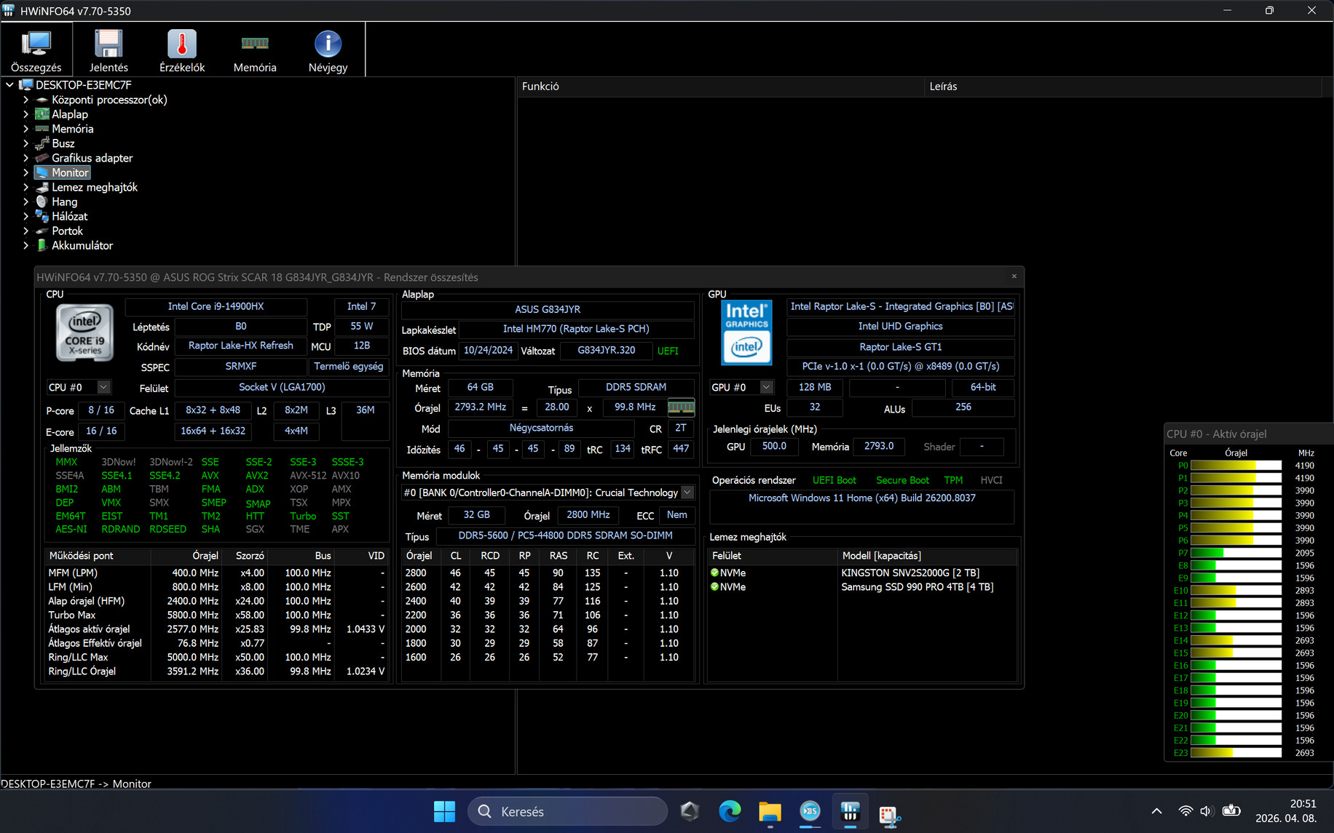This screenshot has height=833, width=1334.
Task: Click the Termelő egység field
Action: click(x=349, y=366)
